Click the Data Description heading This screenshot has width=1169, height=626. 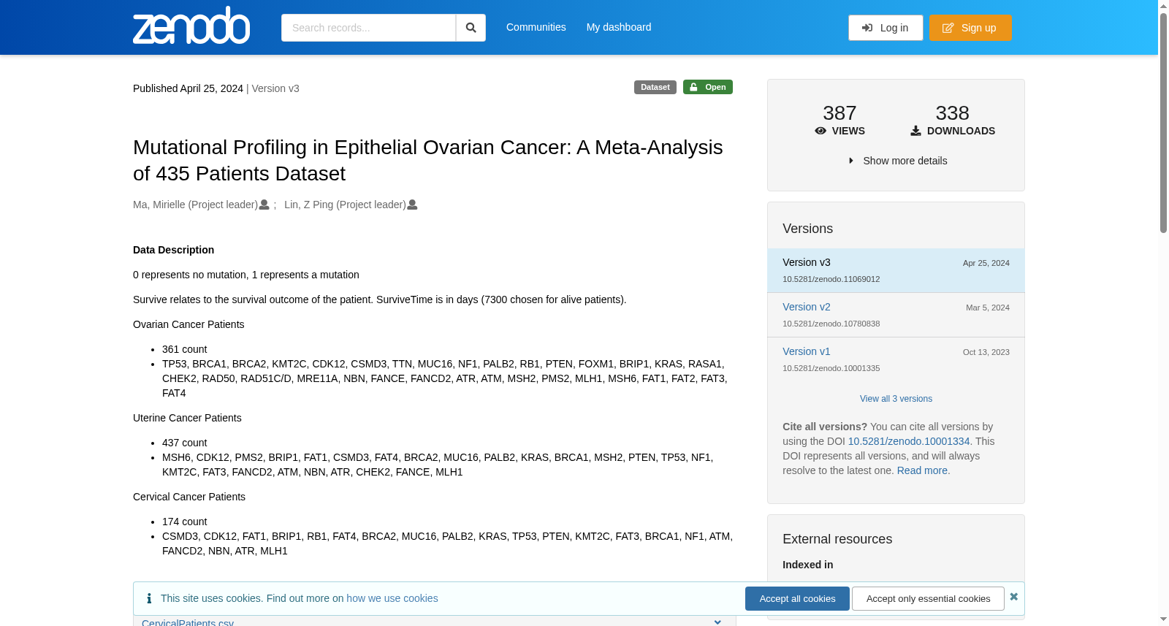[173, 250]
